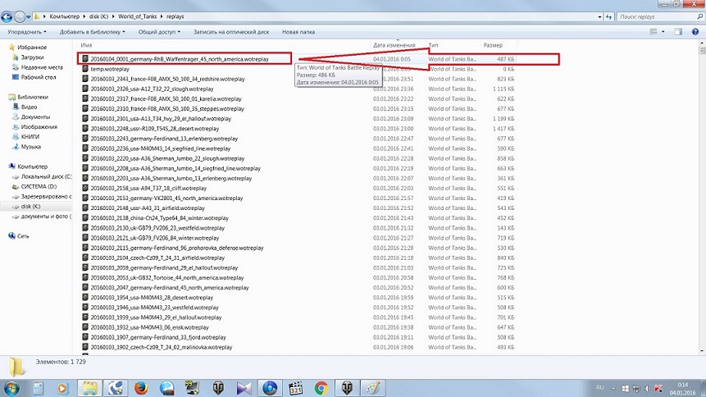
Task: Open Google Chrome from the taskbar
Action: coord(321,388)
